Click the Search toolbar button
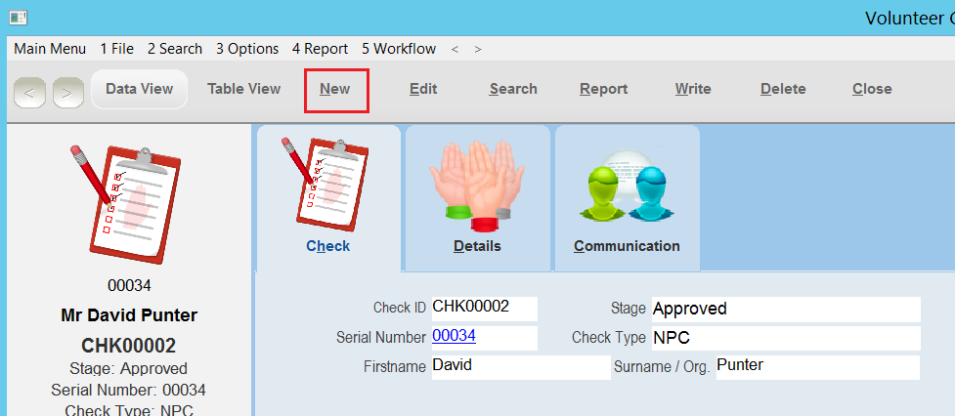This screenshot has width=955, height=416. click(x=513, y=90)
